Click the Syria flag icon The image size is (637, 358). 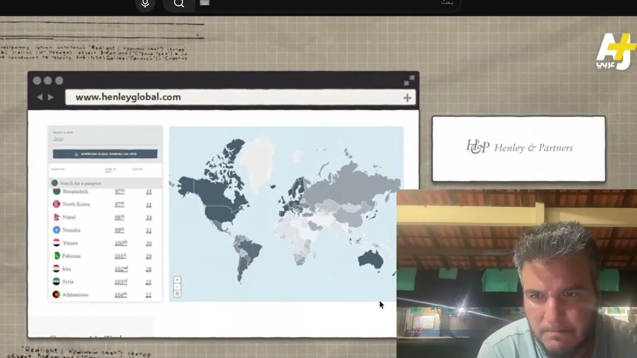pyautogui.click(x=56, y=282)
